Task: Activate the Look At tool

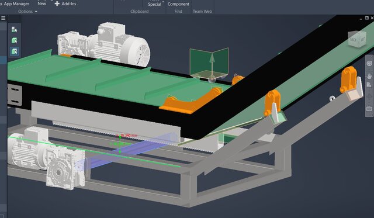Action: point(369,109)
